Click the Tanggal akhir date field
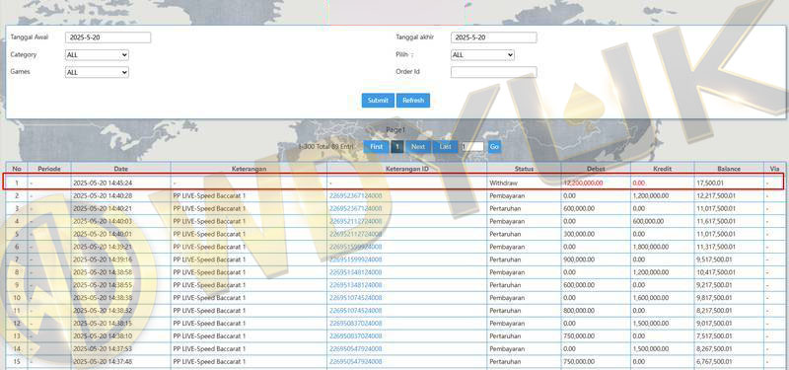789x370 pixels. (494, 37)
